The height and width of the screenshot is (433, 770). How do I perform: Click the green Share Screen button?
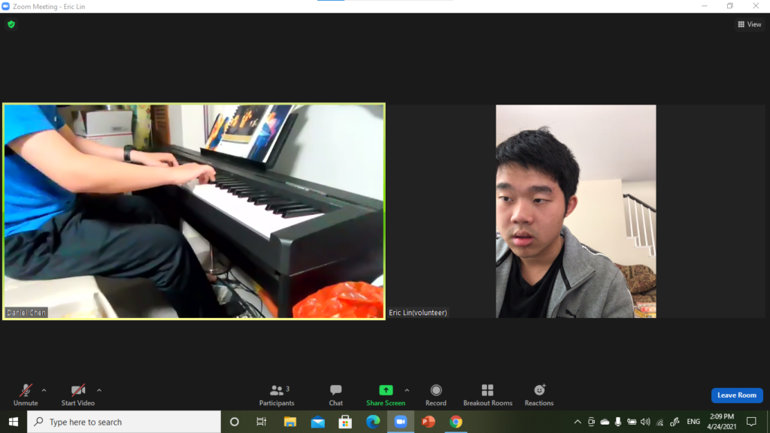coord(386,395)
